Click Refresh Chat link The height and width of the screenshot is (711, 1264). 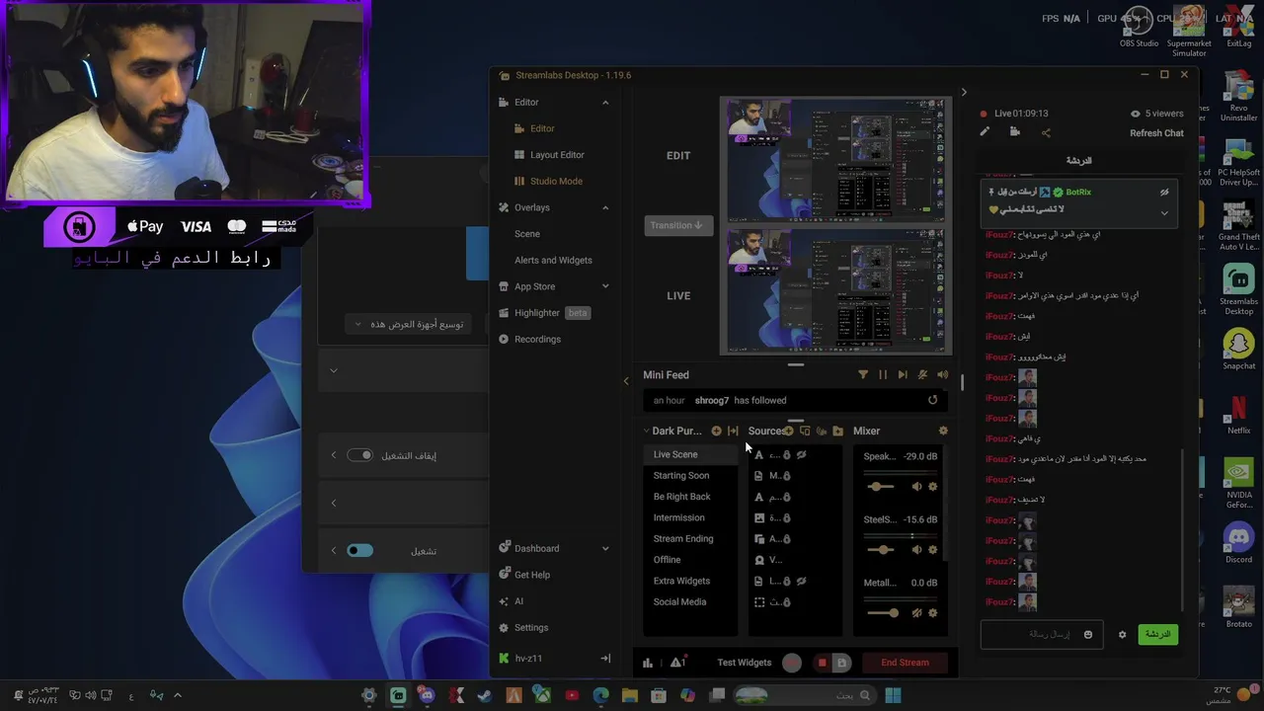(x=1156, y=133)
